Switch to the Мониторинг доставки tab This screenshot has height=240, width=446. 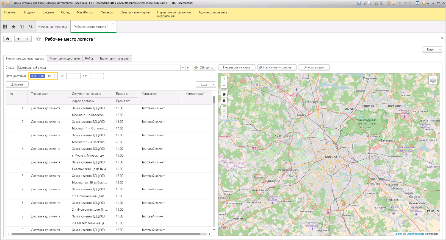point(65,58)
